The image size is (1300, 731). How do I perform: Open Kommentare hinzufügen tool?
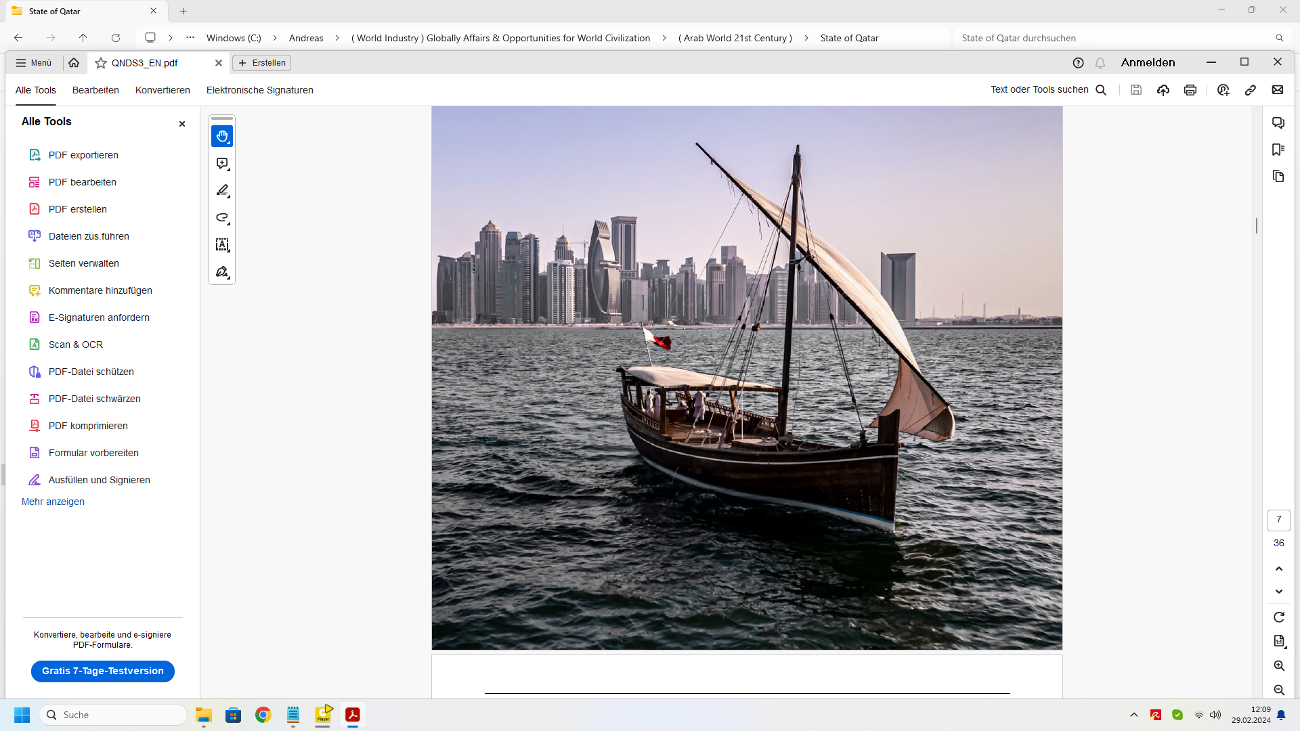(x=100, y=290)
